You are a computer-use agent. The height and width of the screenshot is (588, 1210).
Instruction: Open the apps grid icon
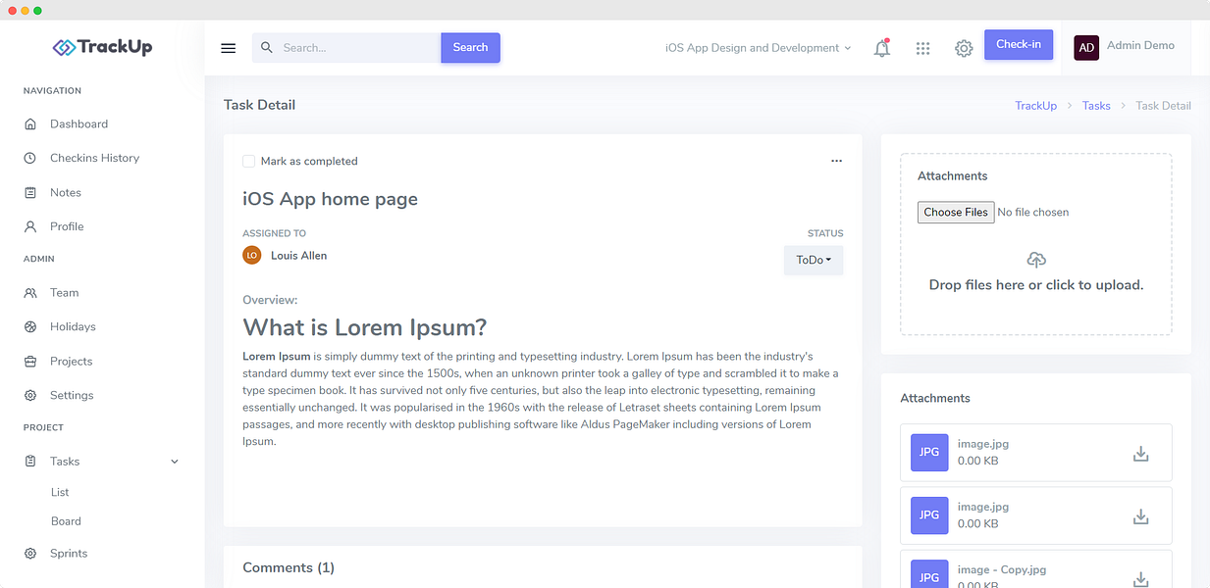(x=922, y=48)
